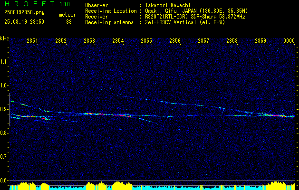This screenshot has height=190, width=299.
Task: Click the 2356 time axis marker
Action: 175,40
